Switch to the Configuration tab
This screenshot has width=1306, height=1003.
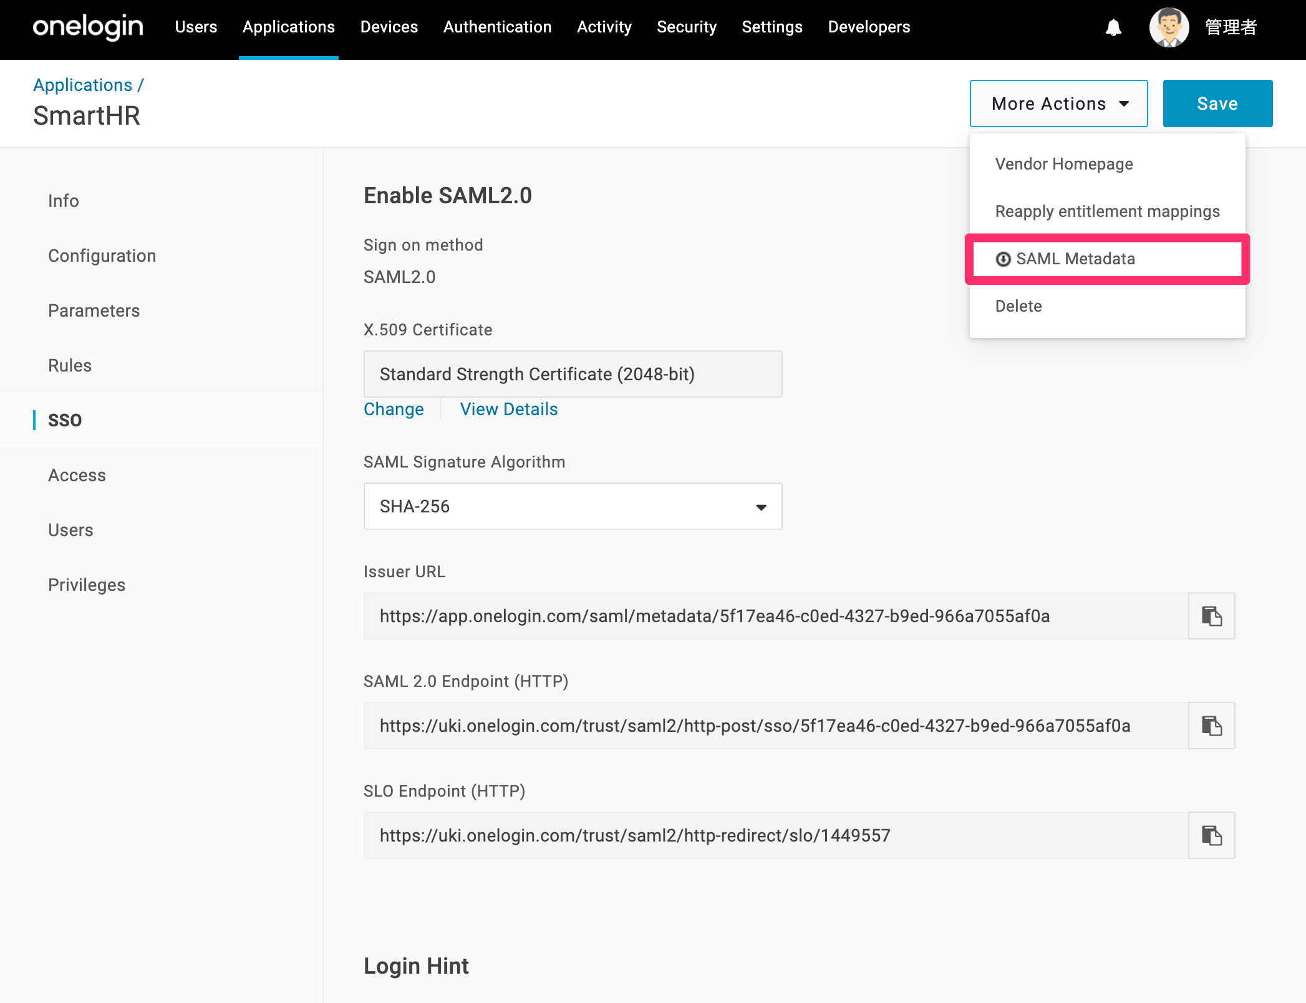tap(102, 256)
